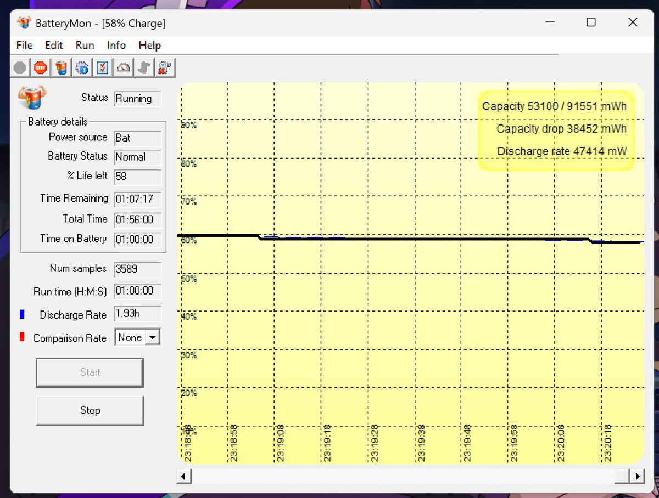Click the grey start-monitoring circle toolbar icon
This screenshot has height=498, width=659.
pyautogui.click(x=20, y=68)
